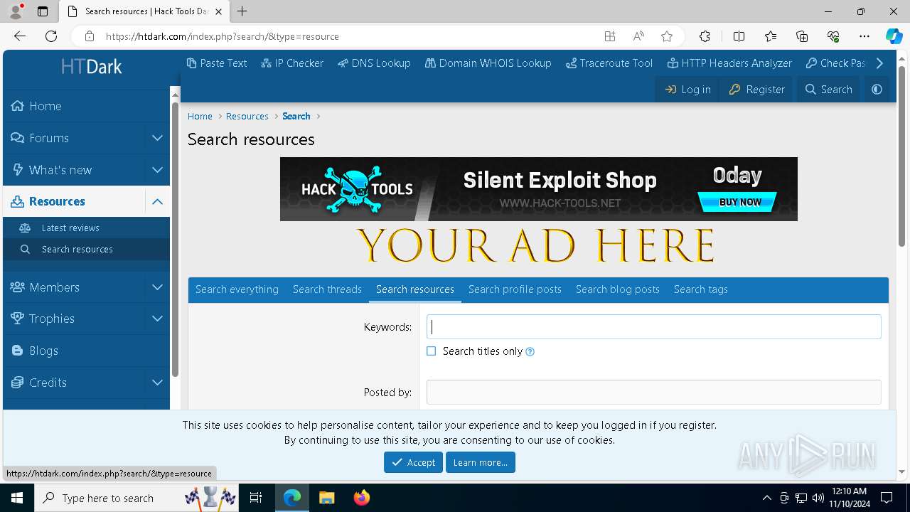This screenshot has height=512, width=910.
Task: Launch Firefox from the taskbar
Action: click(x=361, y=498)
